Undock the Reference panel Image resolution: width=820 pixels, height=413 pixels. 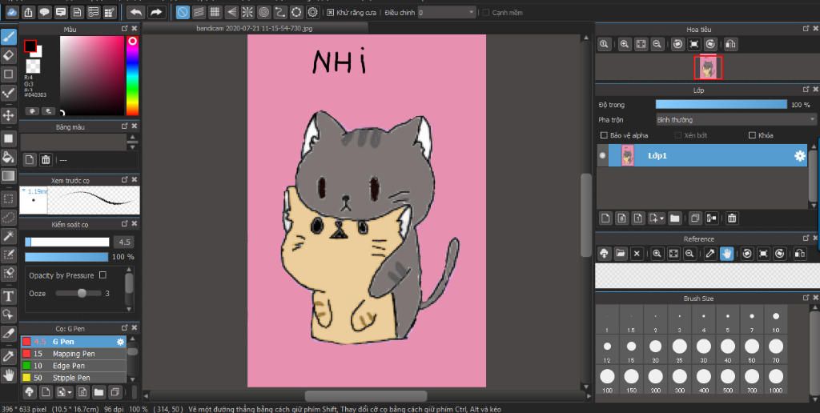806,239
